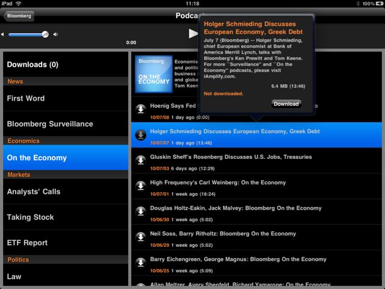Click the low volume speaker icon

(2, 34)
